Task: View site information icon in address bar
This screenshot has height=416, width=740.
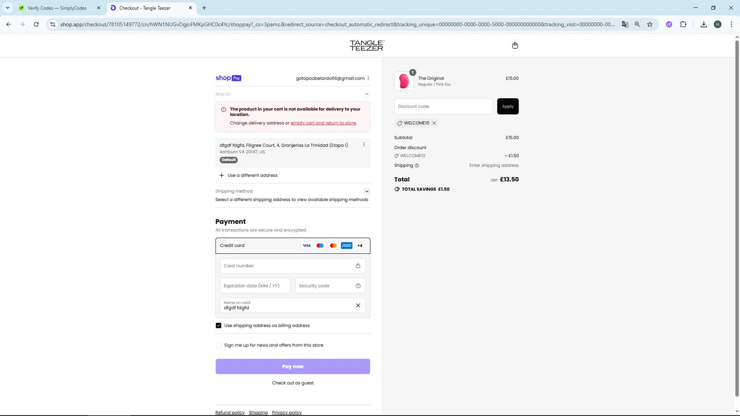Action: 53,24
